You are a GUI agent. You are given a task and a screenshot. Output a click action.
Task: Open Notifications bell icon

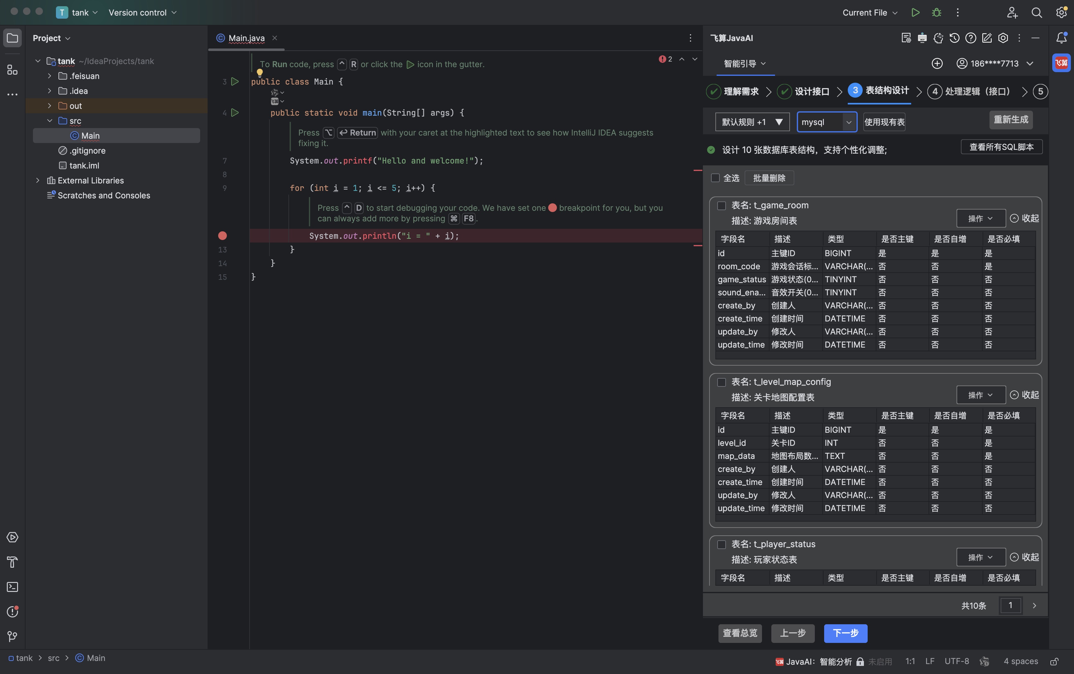tap(1061, 38)
